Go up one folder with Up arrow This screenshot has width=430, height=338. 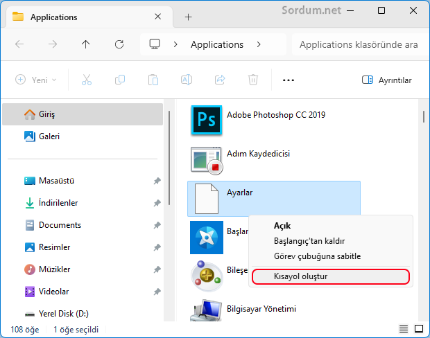[x=85, y=44]
